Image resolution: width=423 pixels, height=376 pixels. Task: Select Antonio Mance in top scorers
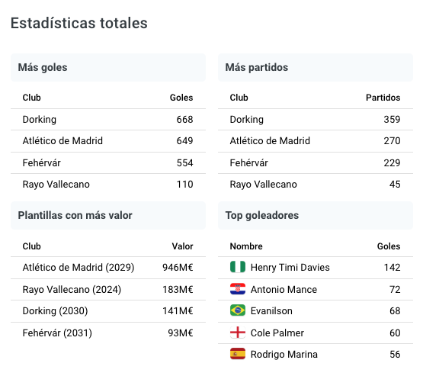[x=284, y=289]
